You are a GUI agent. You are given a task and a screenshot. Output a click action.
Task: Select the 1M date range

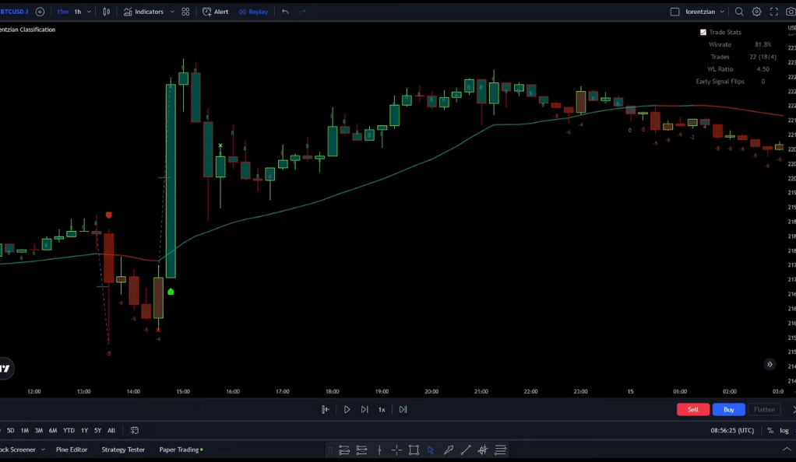tap(25, 430)
